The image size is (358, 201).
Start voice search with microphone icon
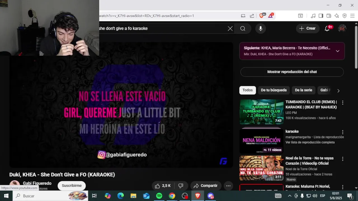click(x=260, y=28)
